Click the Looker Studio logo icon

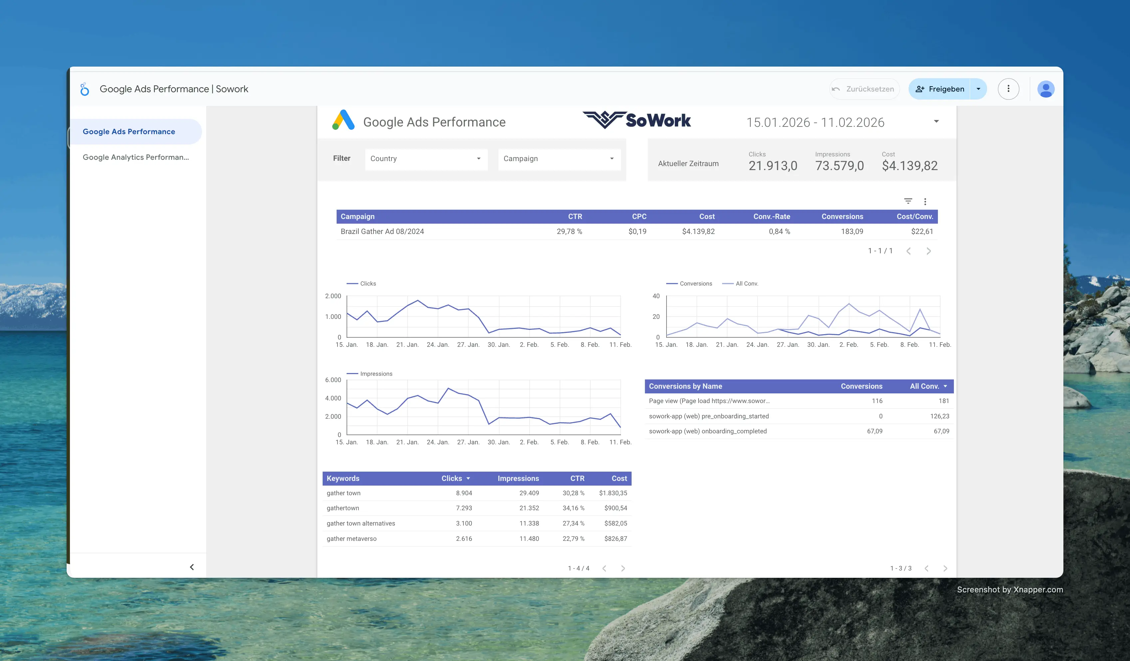tap(84, 89)
